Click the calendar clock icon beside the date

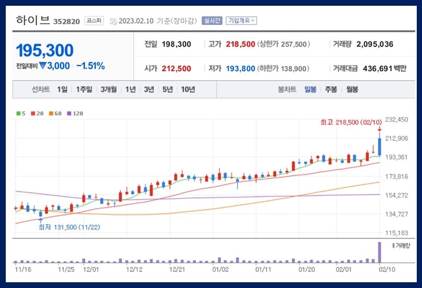coord(114,21)
